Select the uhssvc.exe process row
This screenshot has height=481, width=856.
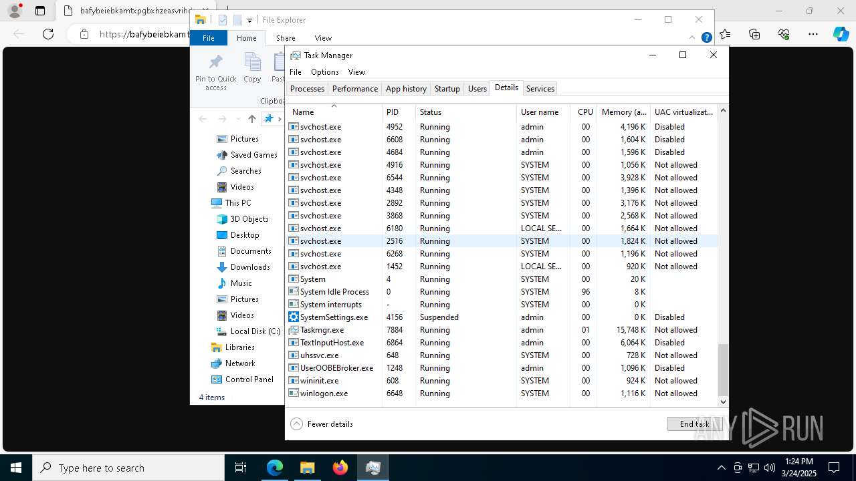[502, 355]
